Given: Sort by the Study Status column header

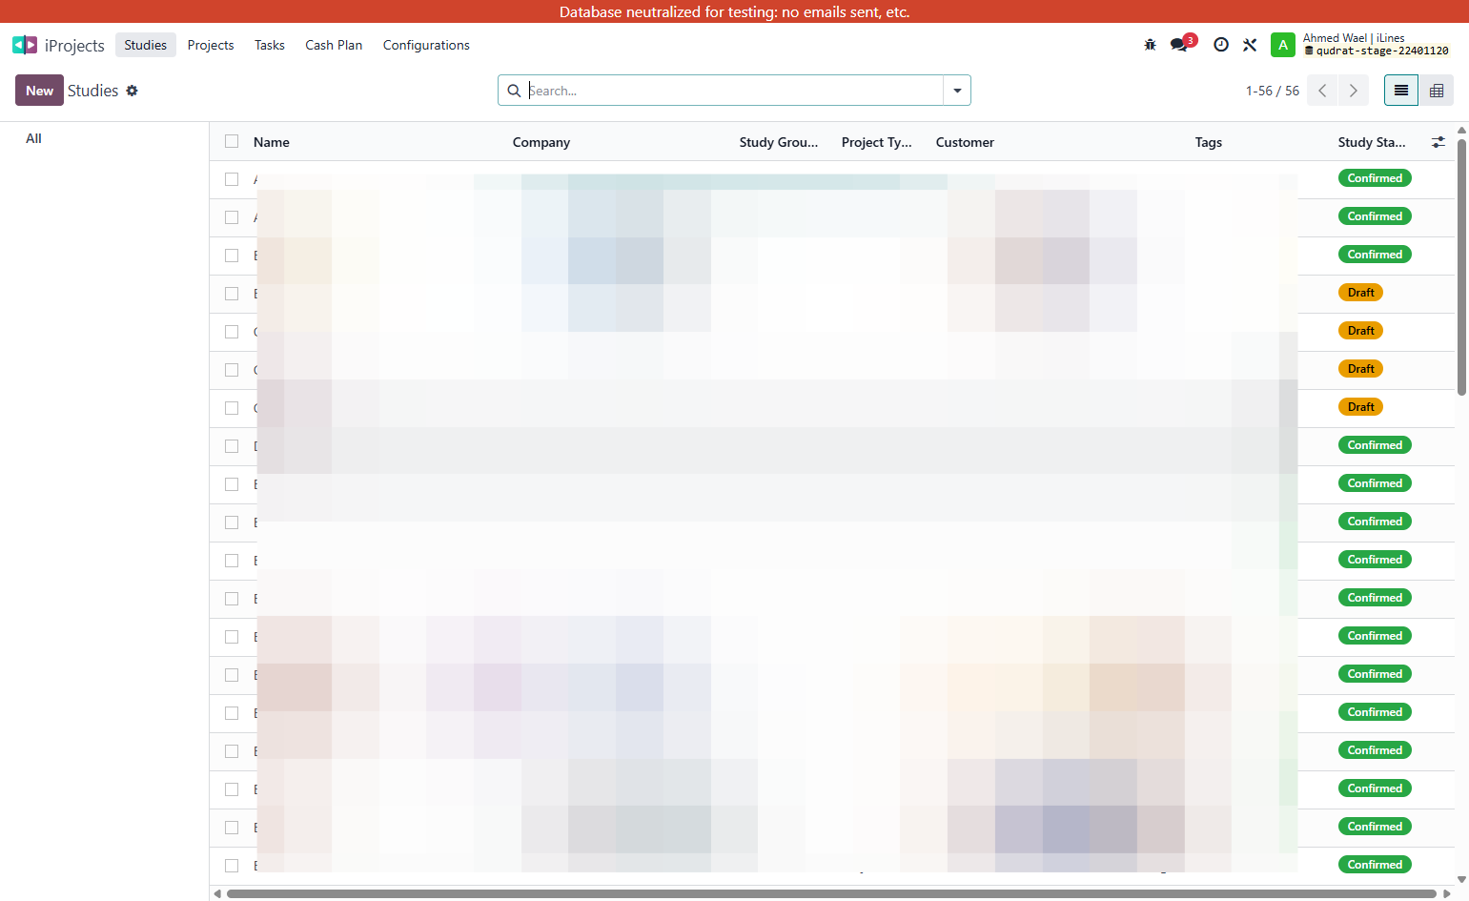Looking at the screenshot, I should pyautogui.click(x=1372, y=142).
